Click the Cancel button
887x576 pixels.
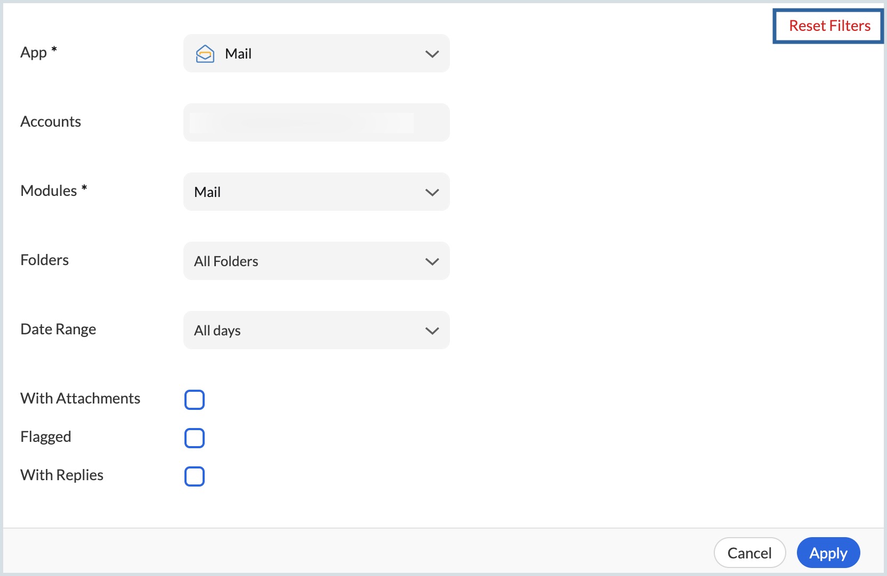click(x=749, y=553)
